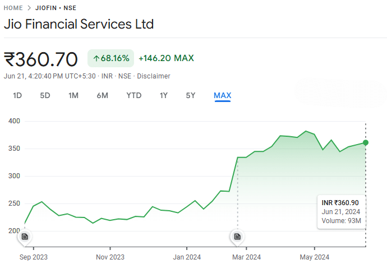Click the Jio Financial Services Ltd title
Viewport: 387px width, 264px height.
pyautogui.click(x=79, y=24)
